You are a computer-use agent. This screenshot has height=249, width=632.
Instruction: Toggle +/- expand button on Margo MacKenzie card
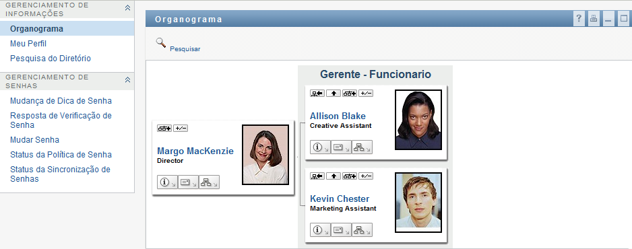coord(181,129)
